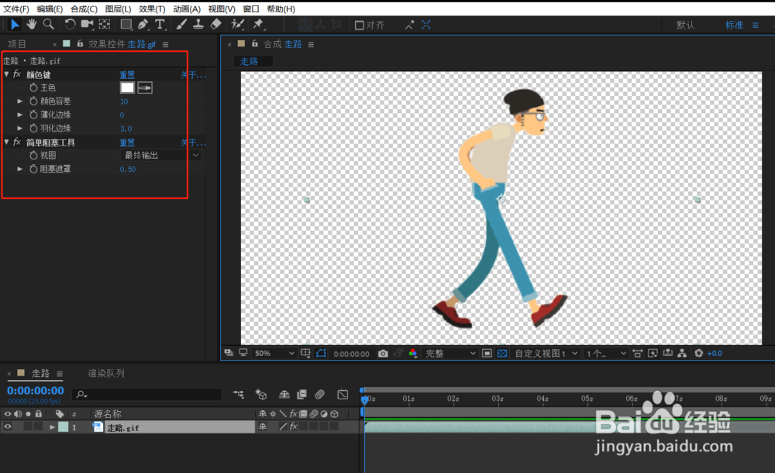Select the Clone Stamp tool
This screenshot has height=473, width=775.
click(198, 25)
